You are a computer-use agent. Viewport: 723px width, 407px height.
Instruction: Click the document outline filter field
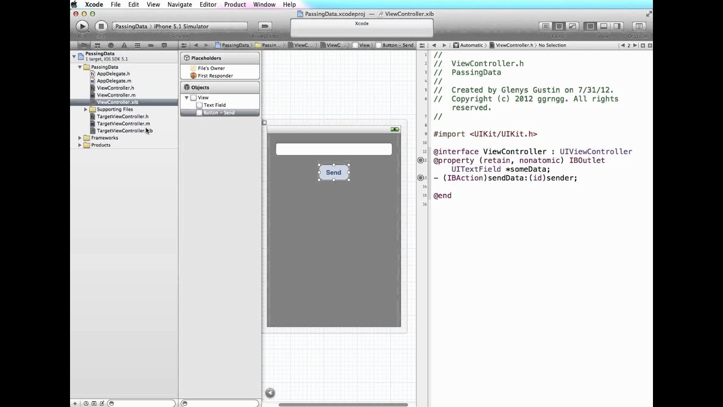point(220,403)
